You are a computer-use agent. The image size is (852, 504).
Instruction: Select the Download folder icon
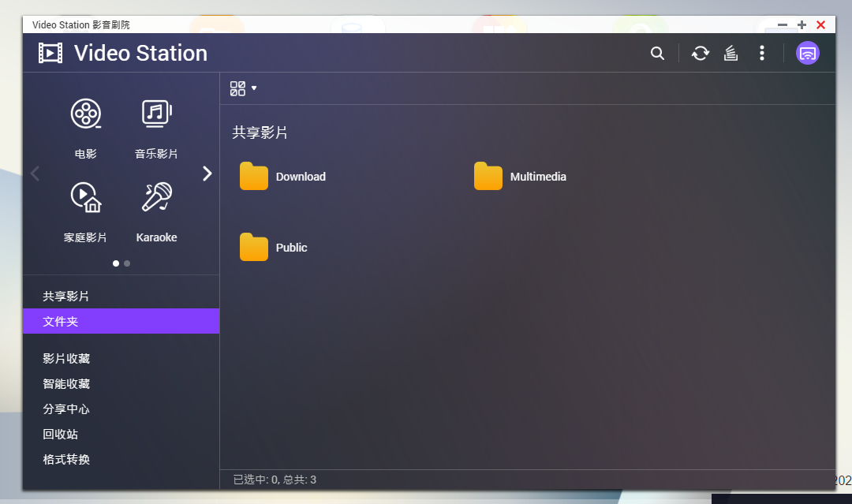coord(254,176)
